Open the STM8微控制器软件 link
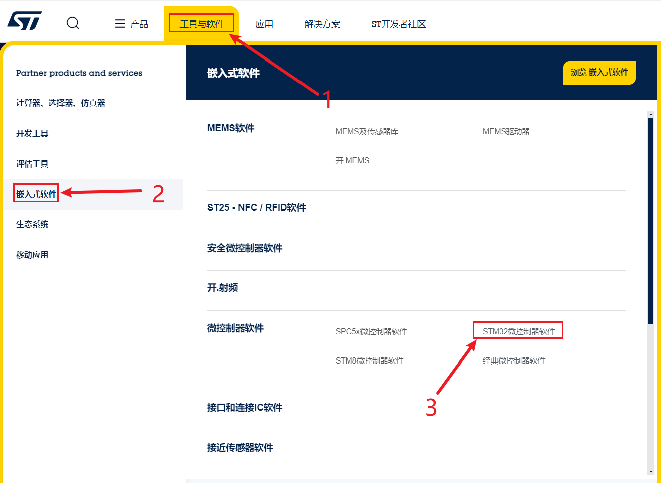This screenshot has width=661, height=483. [370, 360]
